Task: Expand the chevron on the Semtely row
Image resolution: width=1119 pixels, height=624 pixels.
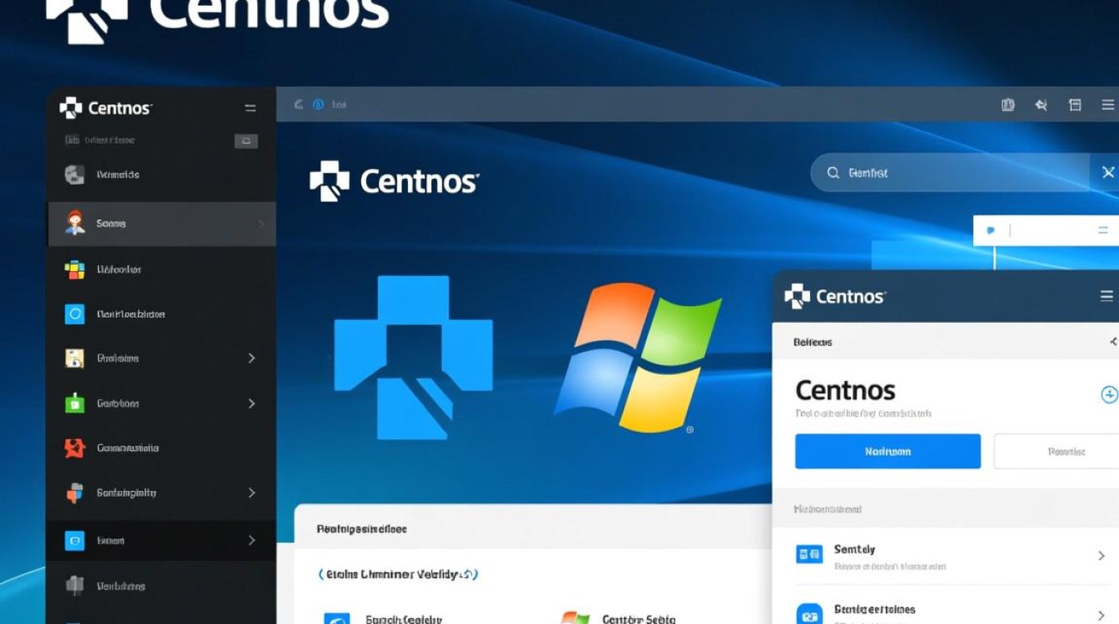Action: pos(1102,556)
